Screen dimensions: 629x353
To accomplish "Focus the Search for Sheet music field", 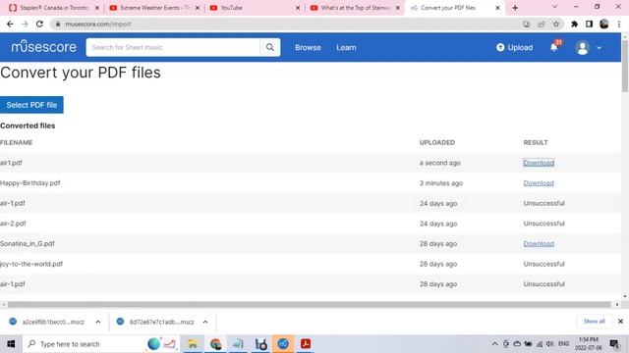I will click(173, 47).
